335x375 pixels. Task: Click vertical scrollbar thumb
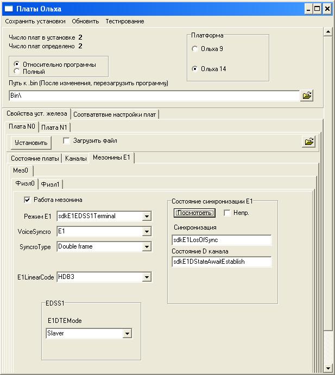tap(327, 183)
